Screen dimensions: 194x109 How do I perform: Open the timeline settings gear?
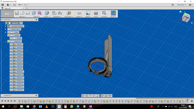point(192,101)
